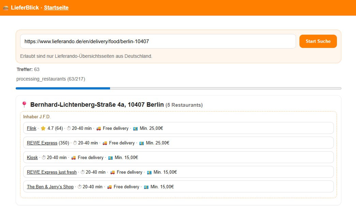
Task: Click truck icon in REWE Express just fresh row
Action: coord(113,172)
